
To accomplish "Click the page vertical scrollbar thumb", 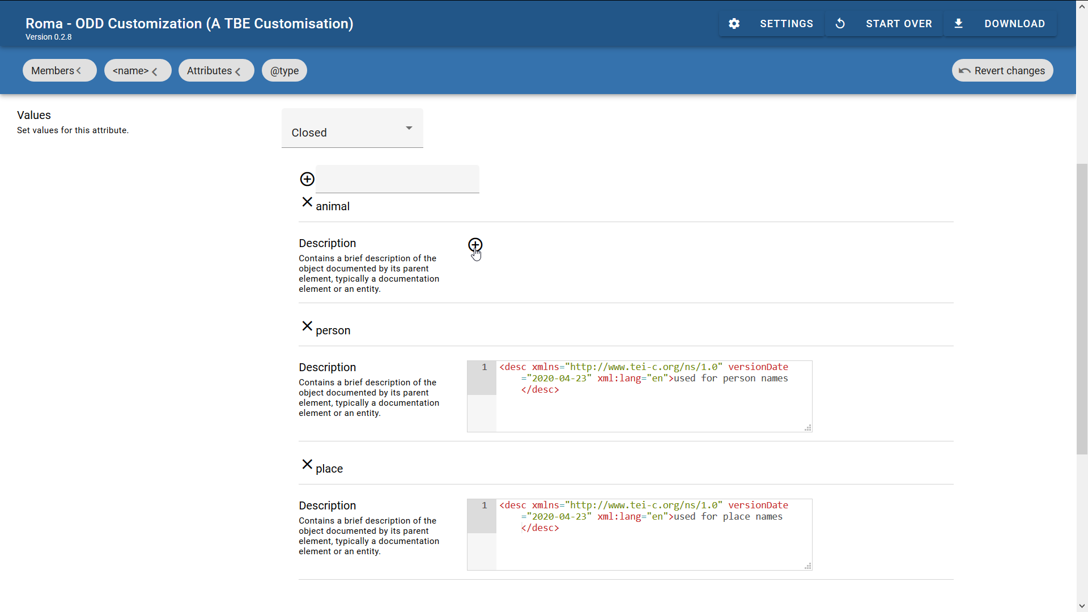I will [1082, 309].
